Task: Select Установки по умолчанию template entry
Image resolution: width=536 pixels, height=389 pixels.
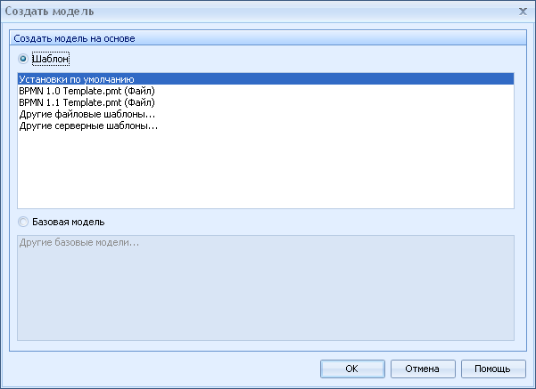Action: pos(266,79)
